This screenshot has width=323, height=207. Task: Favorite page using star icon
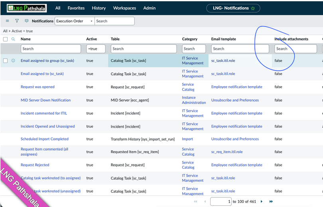click(x=253, y=8)
